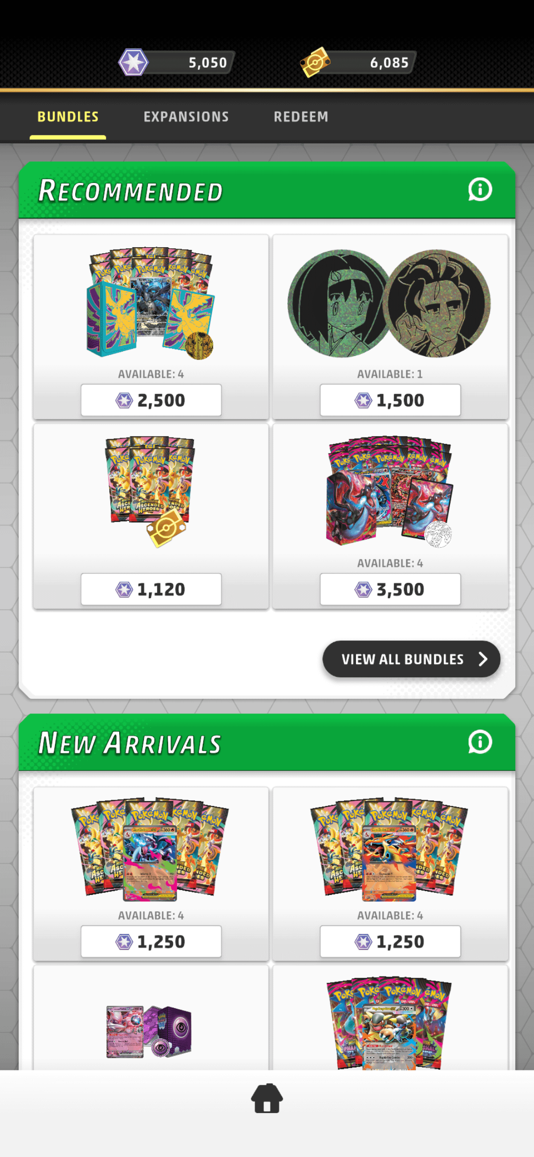Open info icon for Recommended section

[480, 189]
